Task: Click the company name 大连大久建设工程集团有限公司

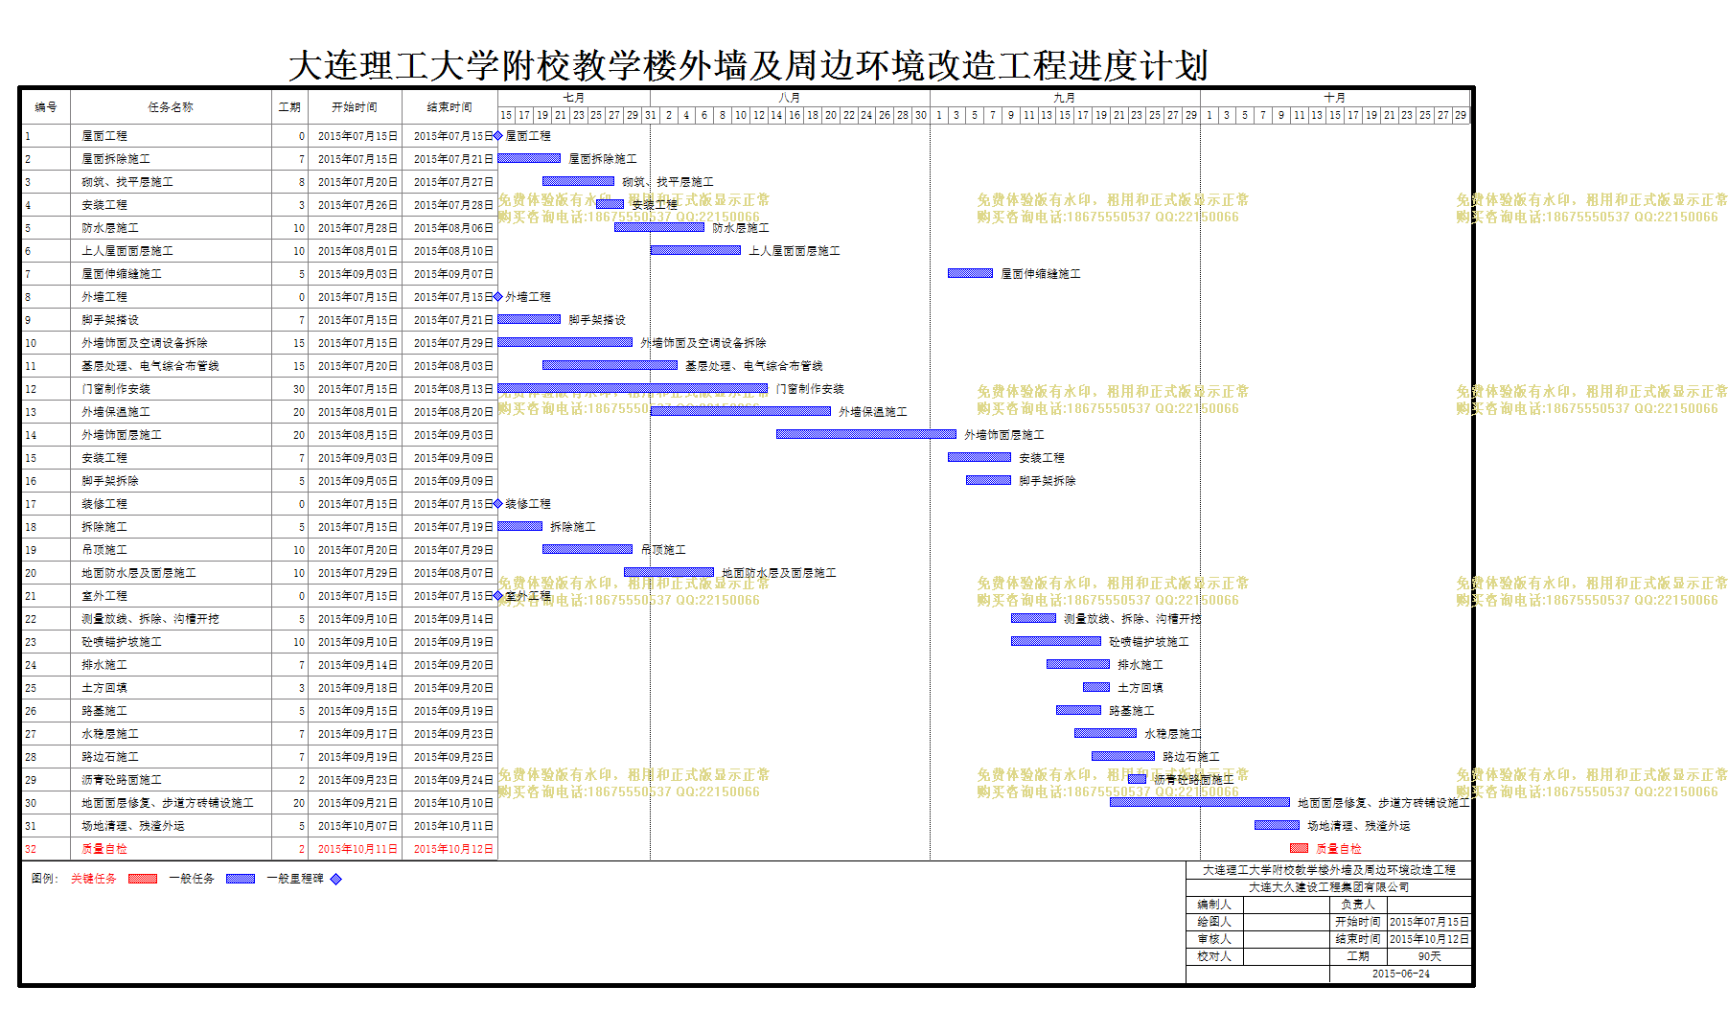Action: click(1328, 887)
